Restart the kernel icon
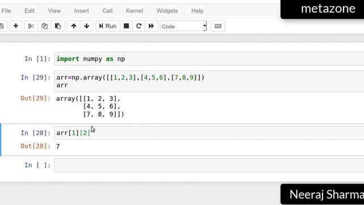The image size is (364, 205). coord(139,26)
